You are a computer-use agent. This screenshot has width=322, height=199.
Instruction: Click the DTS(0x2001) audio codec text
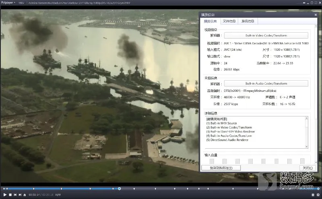[250, 91]
